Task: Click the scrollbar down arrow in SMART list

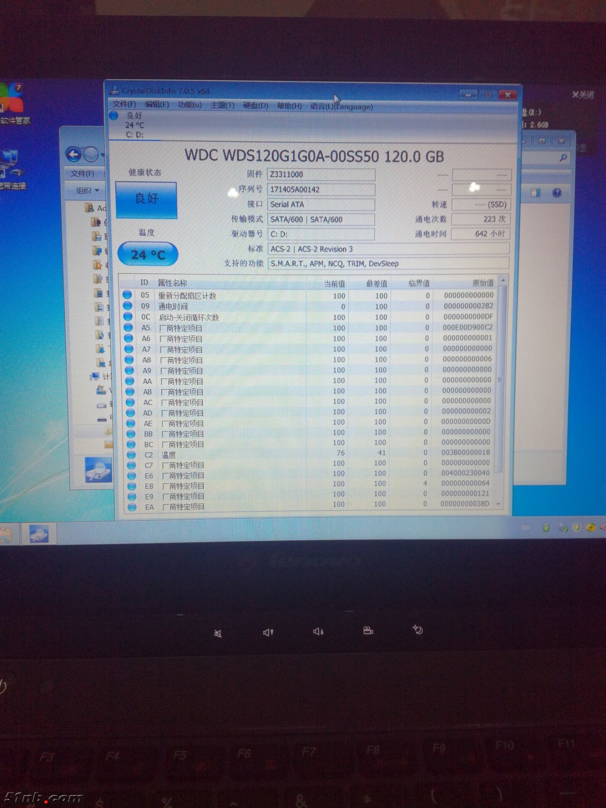Action: click(x=499, y=504)
